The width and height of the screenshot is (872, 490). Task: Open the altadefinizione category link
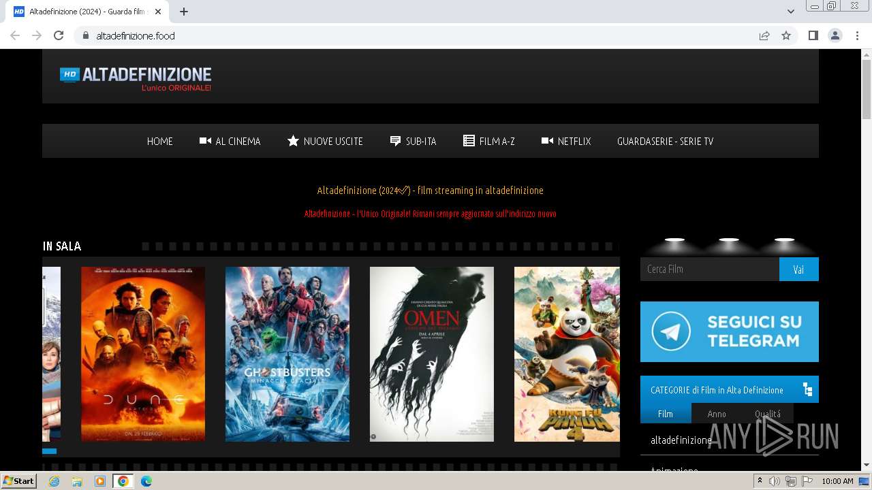(681, 440)
